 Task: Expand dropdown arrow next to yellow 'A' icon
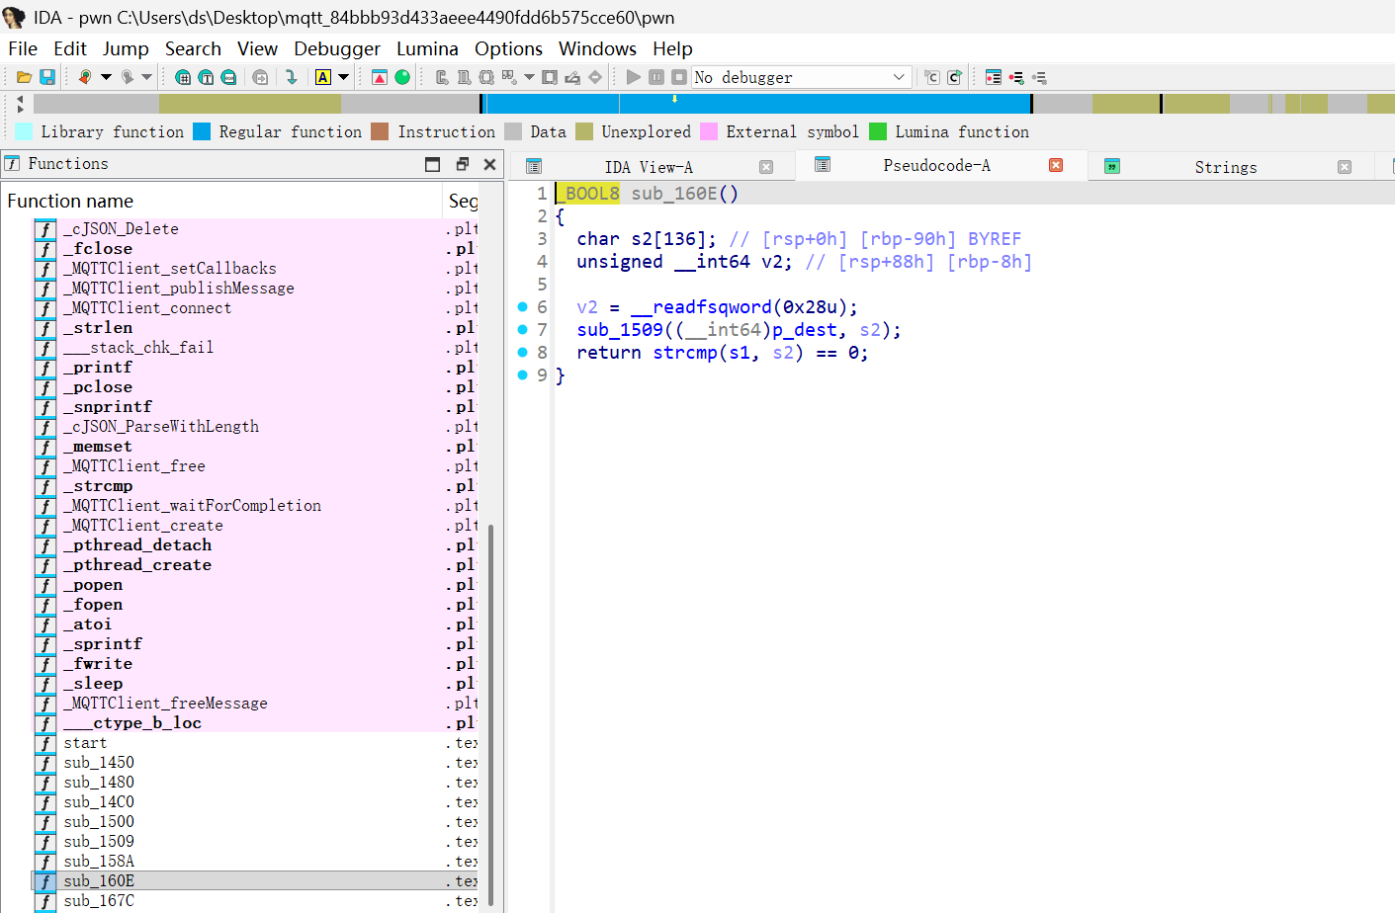click(344, 77)
